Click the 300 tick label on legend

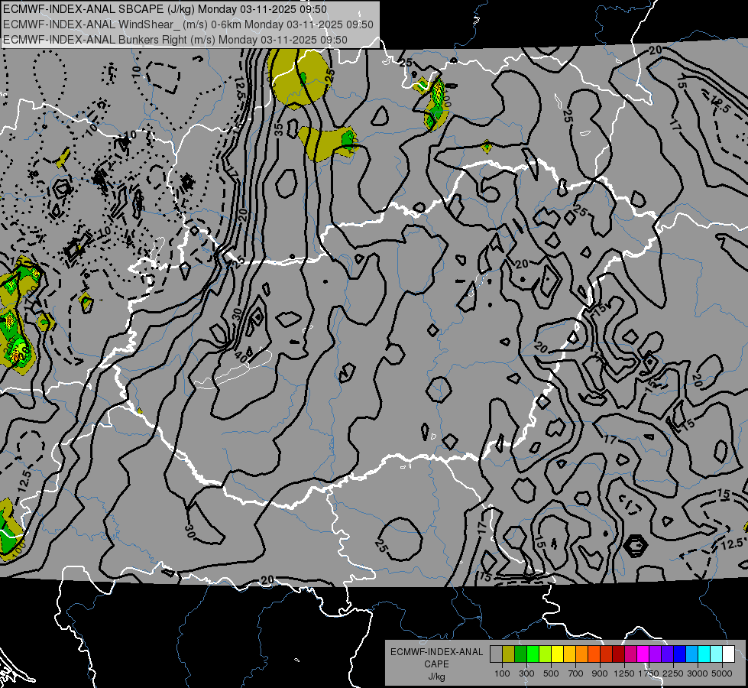click(x=526, y=673)
